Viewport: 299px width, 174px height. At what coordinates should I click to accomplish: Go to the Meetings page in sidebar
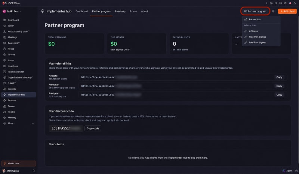point(18,37)
